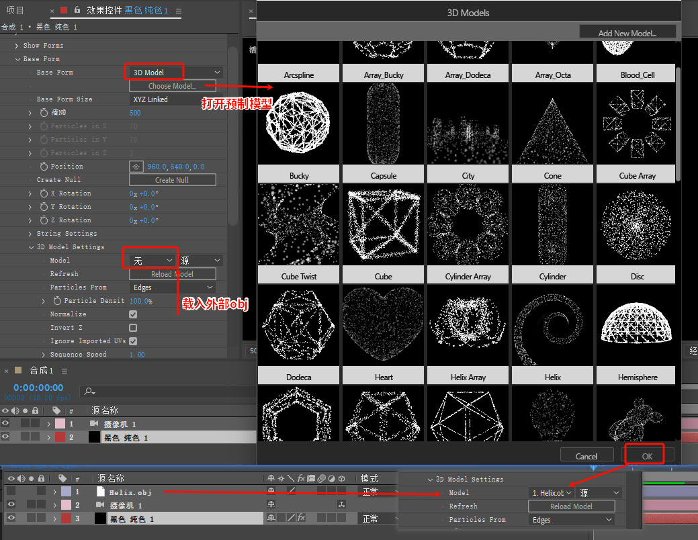This screenshot has width=698, height=540.
Task: Click the fx switch on layer 3 黑色 纯色 1
Action: click(x=302, y=518)
